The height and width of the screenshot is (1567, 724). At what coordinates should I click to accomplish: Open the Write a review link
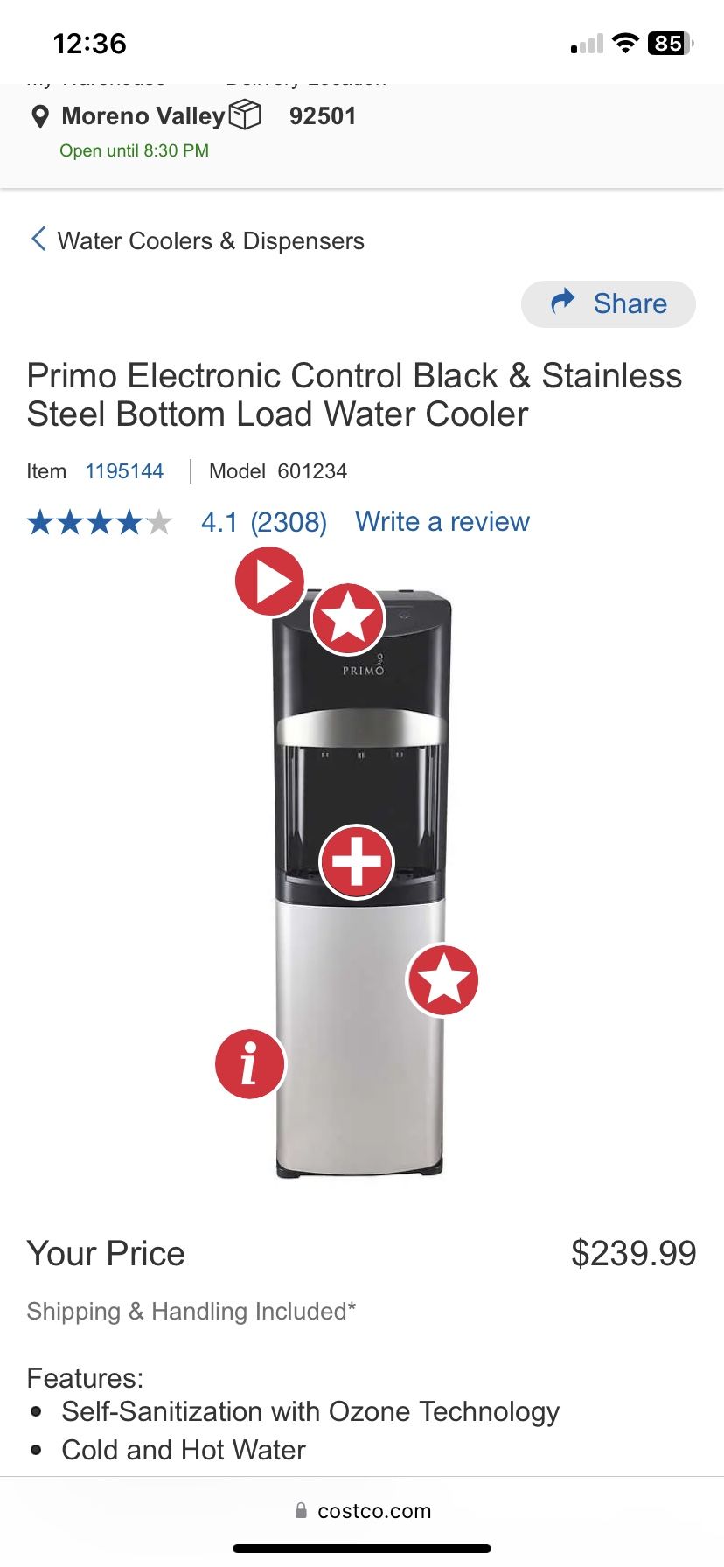click(x=442, y=521)
